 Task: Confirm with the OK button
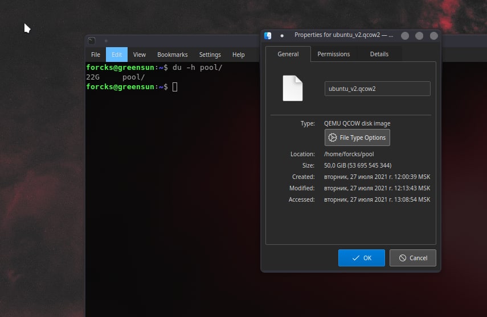point(362,258)
